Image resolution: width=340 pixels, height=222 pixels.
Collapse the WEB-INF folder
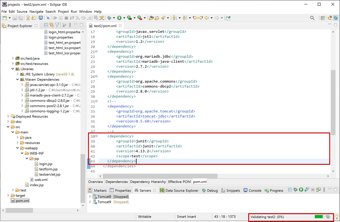pos(22,153)
